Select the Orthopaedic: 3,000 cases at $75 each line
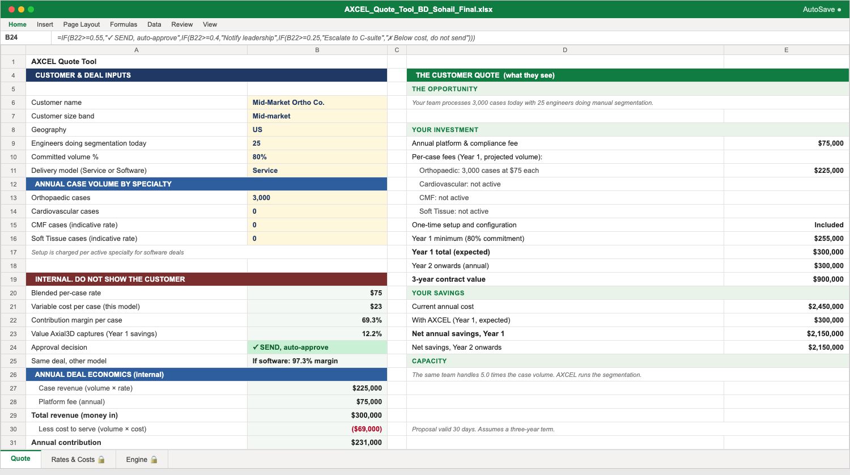 (565, 171)
